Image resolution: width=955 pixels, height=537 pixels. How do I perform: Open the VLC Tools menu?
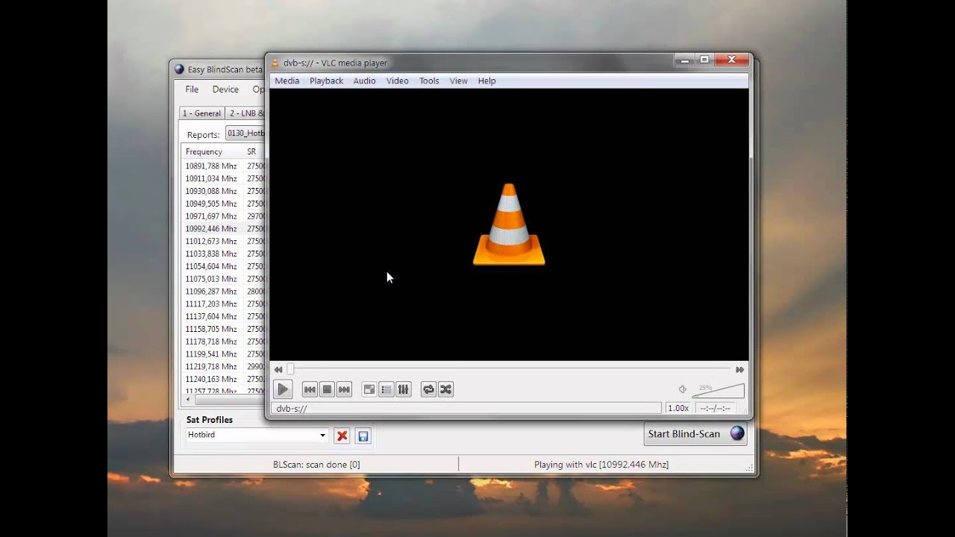tap(429, 81)
